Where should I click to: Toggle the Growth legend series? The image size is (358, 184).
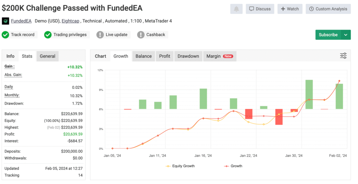click(x=234, y=166)
